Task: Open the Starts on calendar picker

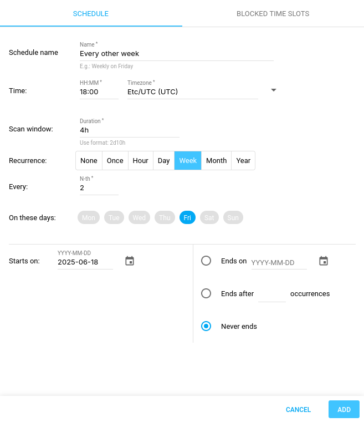Action: [130, 261]
